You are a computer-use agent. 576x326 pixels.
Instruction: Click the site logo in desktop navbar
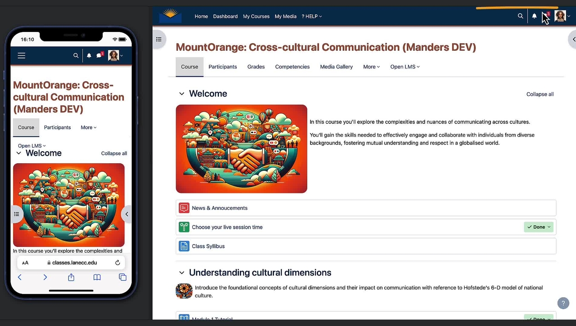click(170, 16)
